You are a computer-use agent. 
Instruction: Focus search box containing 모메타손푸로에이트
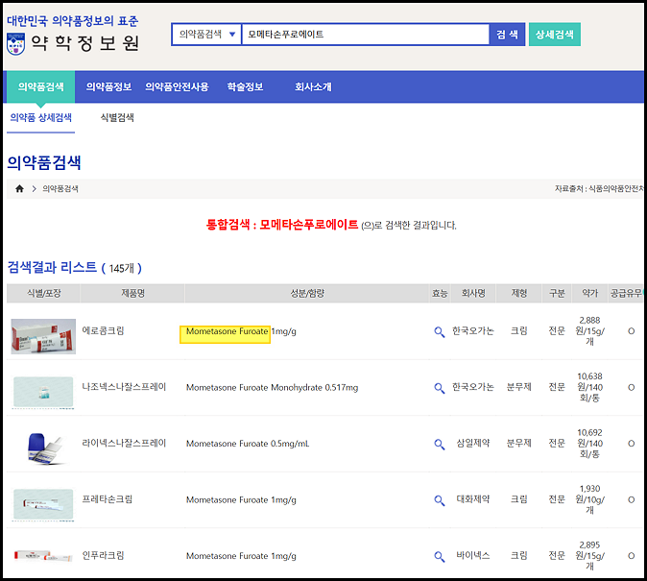[x=365, y=35]
